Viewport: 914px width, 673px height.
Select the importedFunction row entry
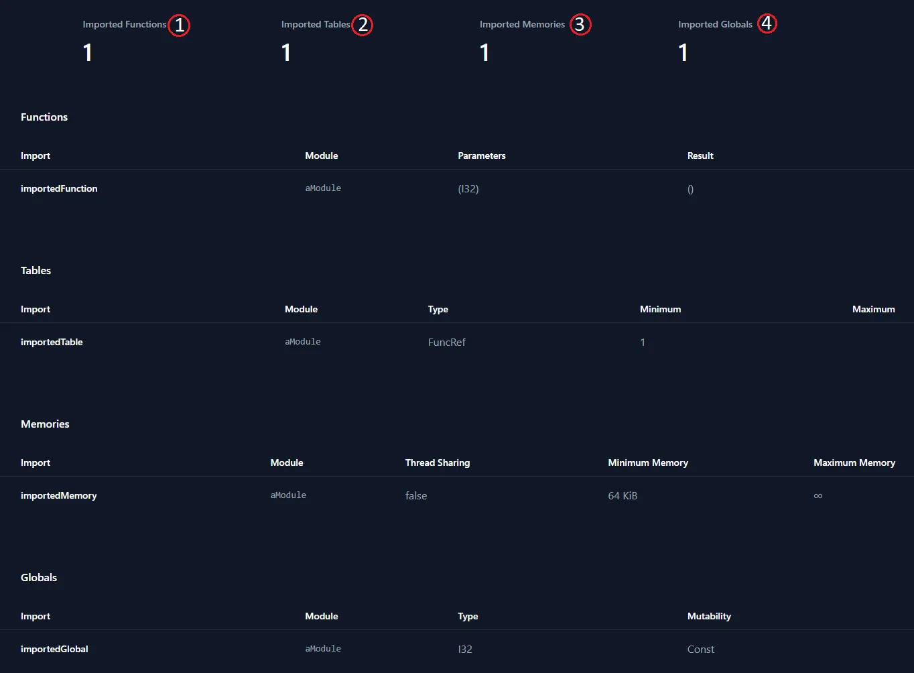(x=59, y=188)
